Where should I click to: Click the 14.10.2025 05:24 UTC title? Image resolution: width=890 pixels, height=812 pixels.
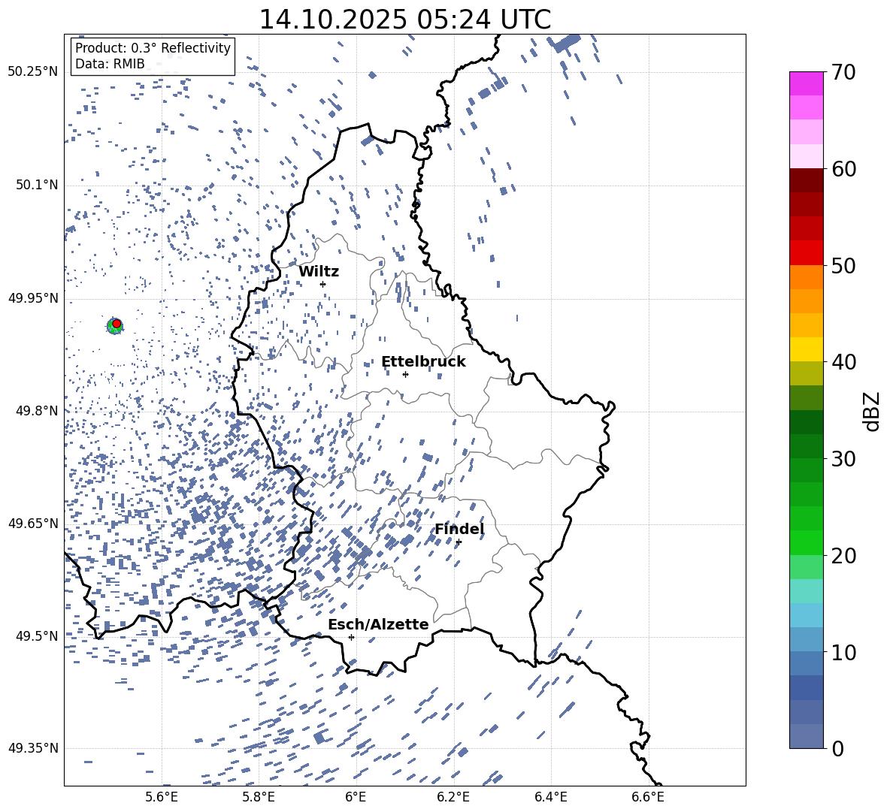[404, 20]
